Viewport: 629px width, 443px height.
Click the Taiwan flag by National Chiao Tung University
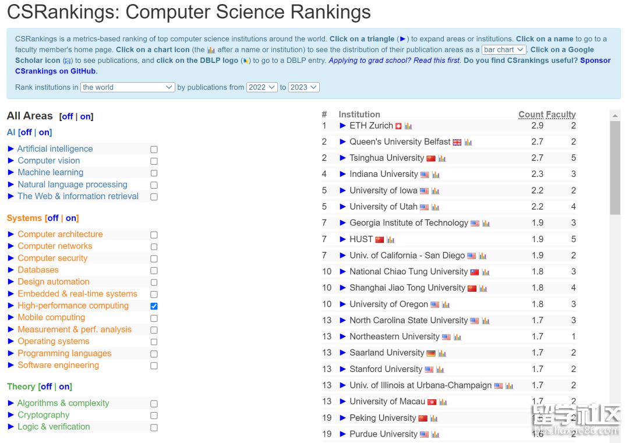475,272
